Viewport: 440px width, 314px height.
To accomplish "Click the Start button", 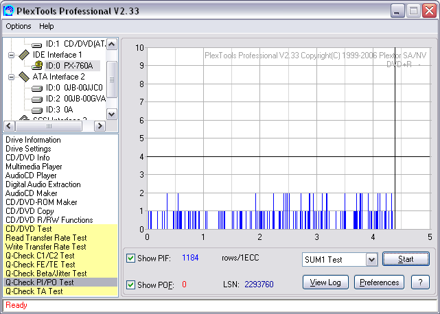I will tap(406, 259).
